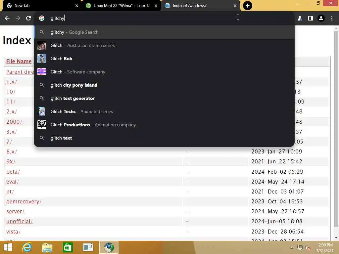Image resolution: width=339 pixels, height=254 pixels.
Task: Open the 10/ folder link
Action: pyautogui.click(x=11, y=92)
